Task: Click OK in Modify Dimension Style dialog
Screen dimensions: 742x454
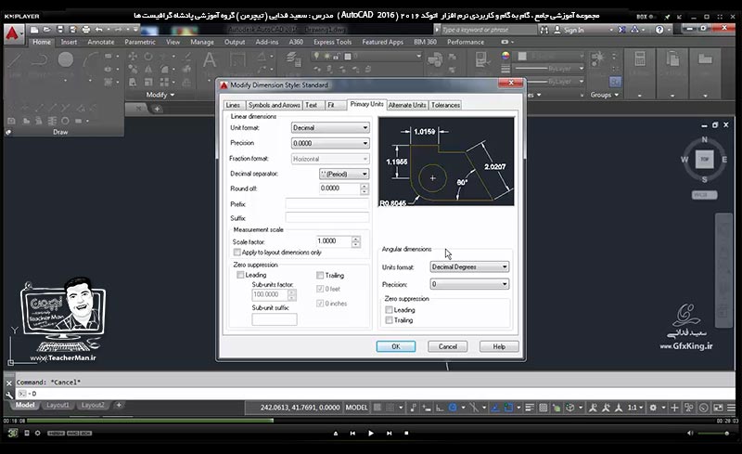Action: coord(396,346)
